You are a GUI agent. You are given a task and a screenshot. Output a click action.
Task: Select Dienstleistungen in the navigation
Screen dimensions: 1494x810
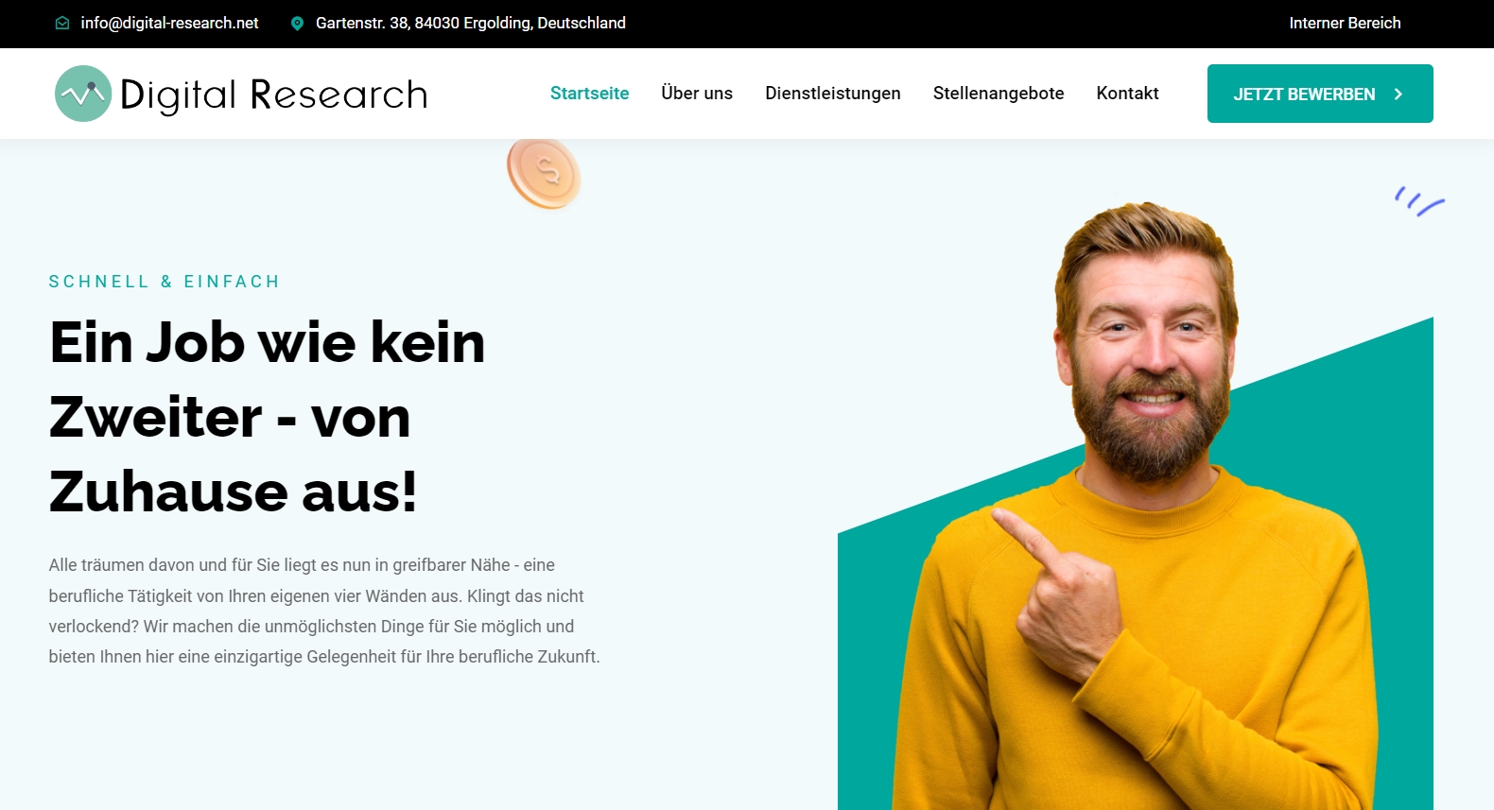pos(833,94)
